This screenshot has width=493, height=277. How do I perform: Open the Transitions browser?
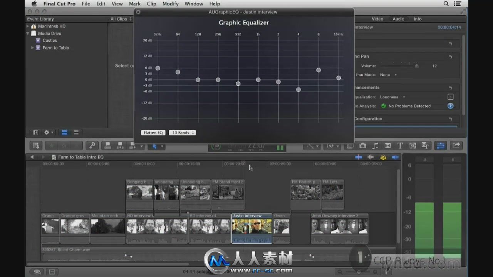(387, 145)
